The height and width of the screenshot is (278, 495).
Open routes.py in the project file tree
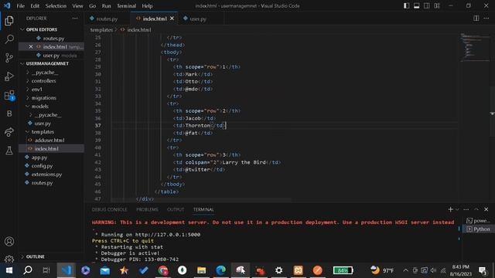42,183
